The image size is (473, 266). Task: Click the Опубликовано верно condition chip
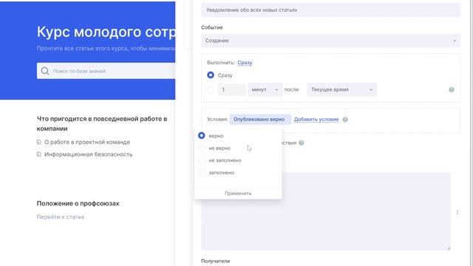click(260, 120)
